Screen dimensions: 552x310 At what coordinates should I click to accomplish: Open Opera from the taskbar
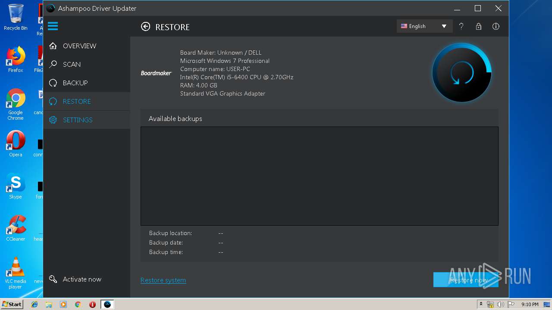92,304
